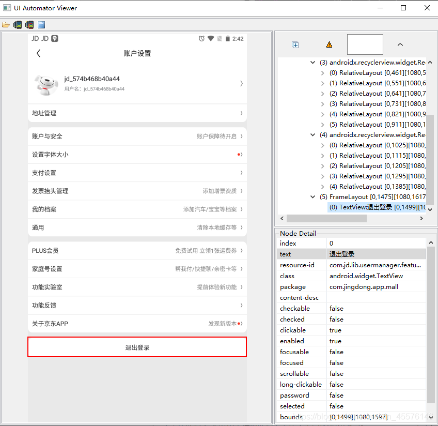Viewport: 438px width, 426px height.
Task: Collapse the (4) androidx.recyclerview node
Action: pos(313,135)
